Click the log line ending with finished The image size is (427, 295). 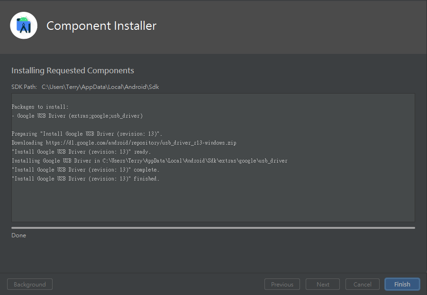(x=85, y=179)
